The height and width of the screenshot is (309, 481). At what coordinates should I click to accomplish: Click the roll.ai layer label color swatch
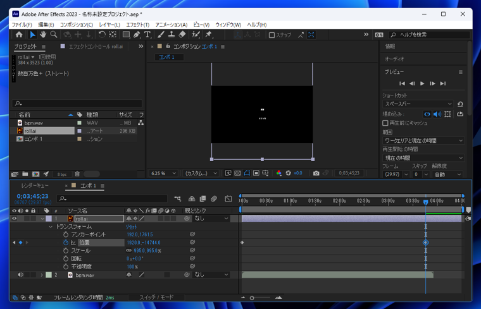pyautogui.click(x=49, y=219)
